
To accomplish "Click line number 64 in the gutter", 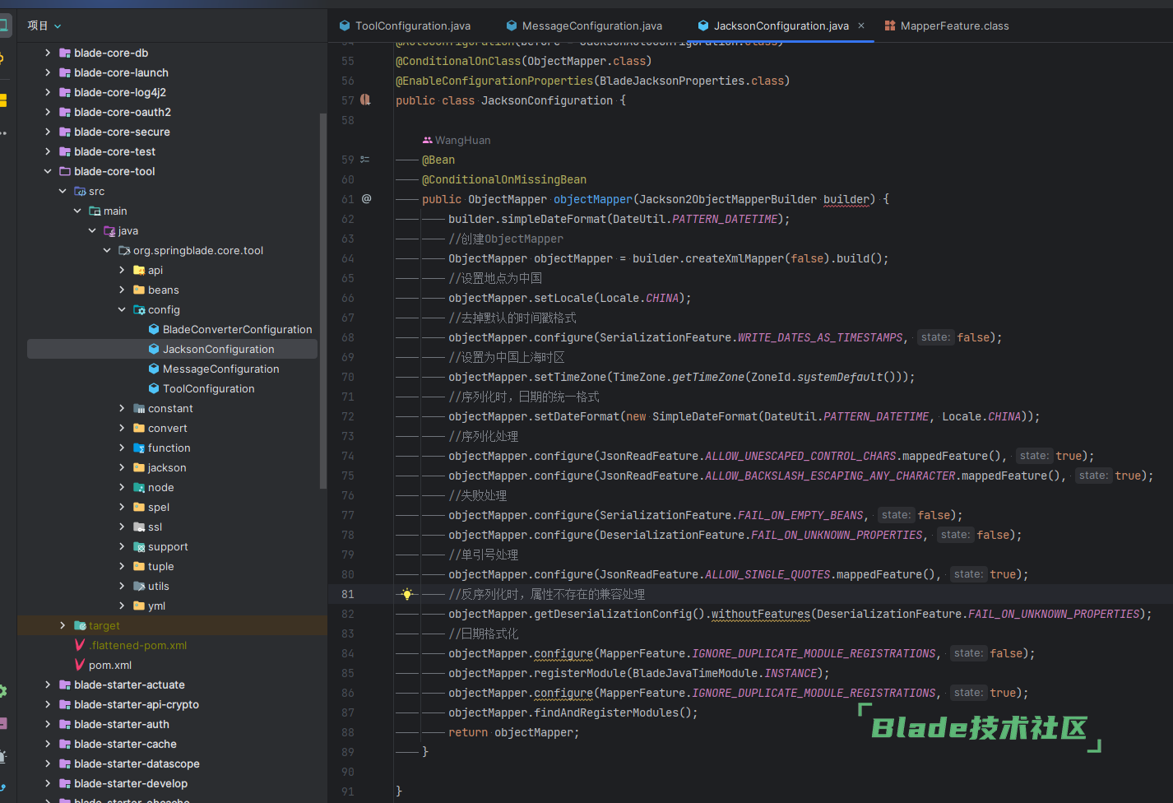I will [348, 258].
